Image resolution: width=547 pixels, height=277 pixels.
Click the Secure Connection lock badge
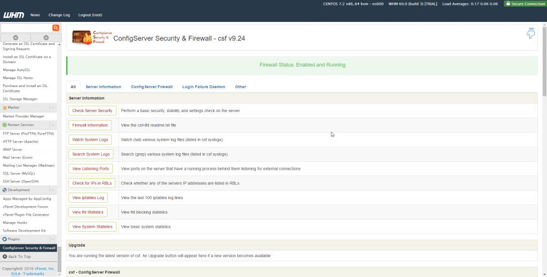525,4
